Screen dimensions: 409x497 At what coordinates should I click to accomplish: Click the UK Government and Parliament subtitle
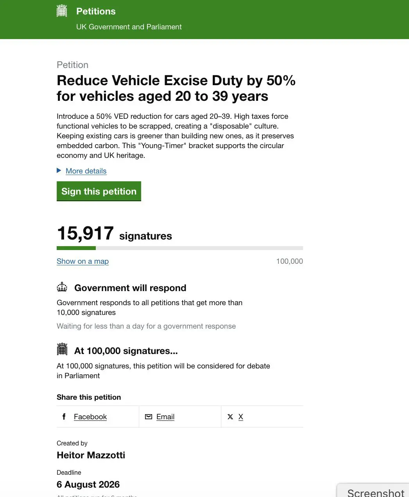129,27
